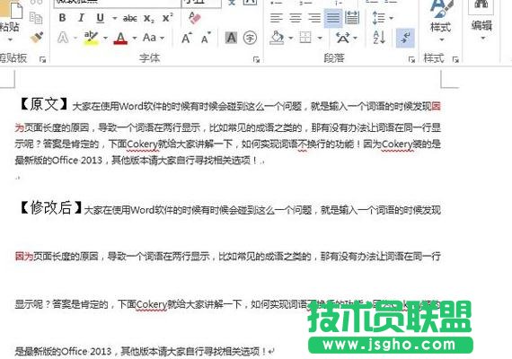Toggle superscript formatting
This screenshot has height=359, width=512.
(168, 18)
